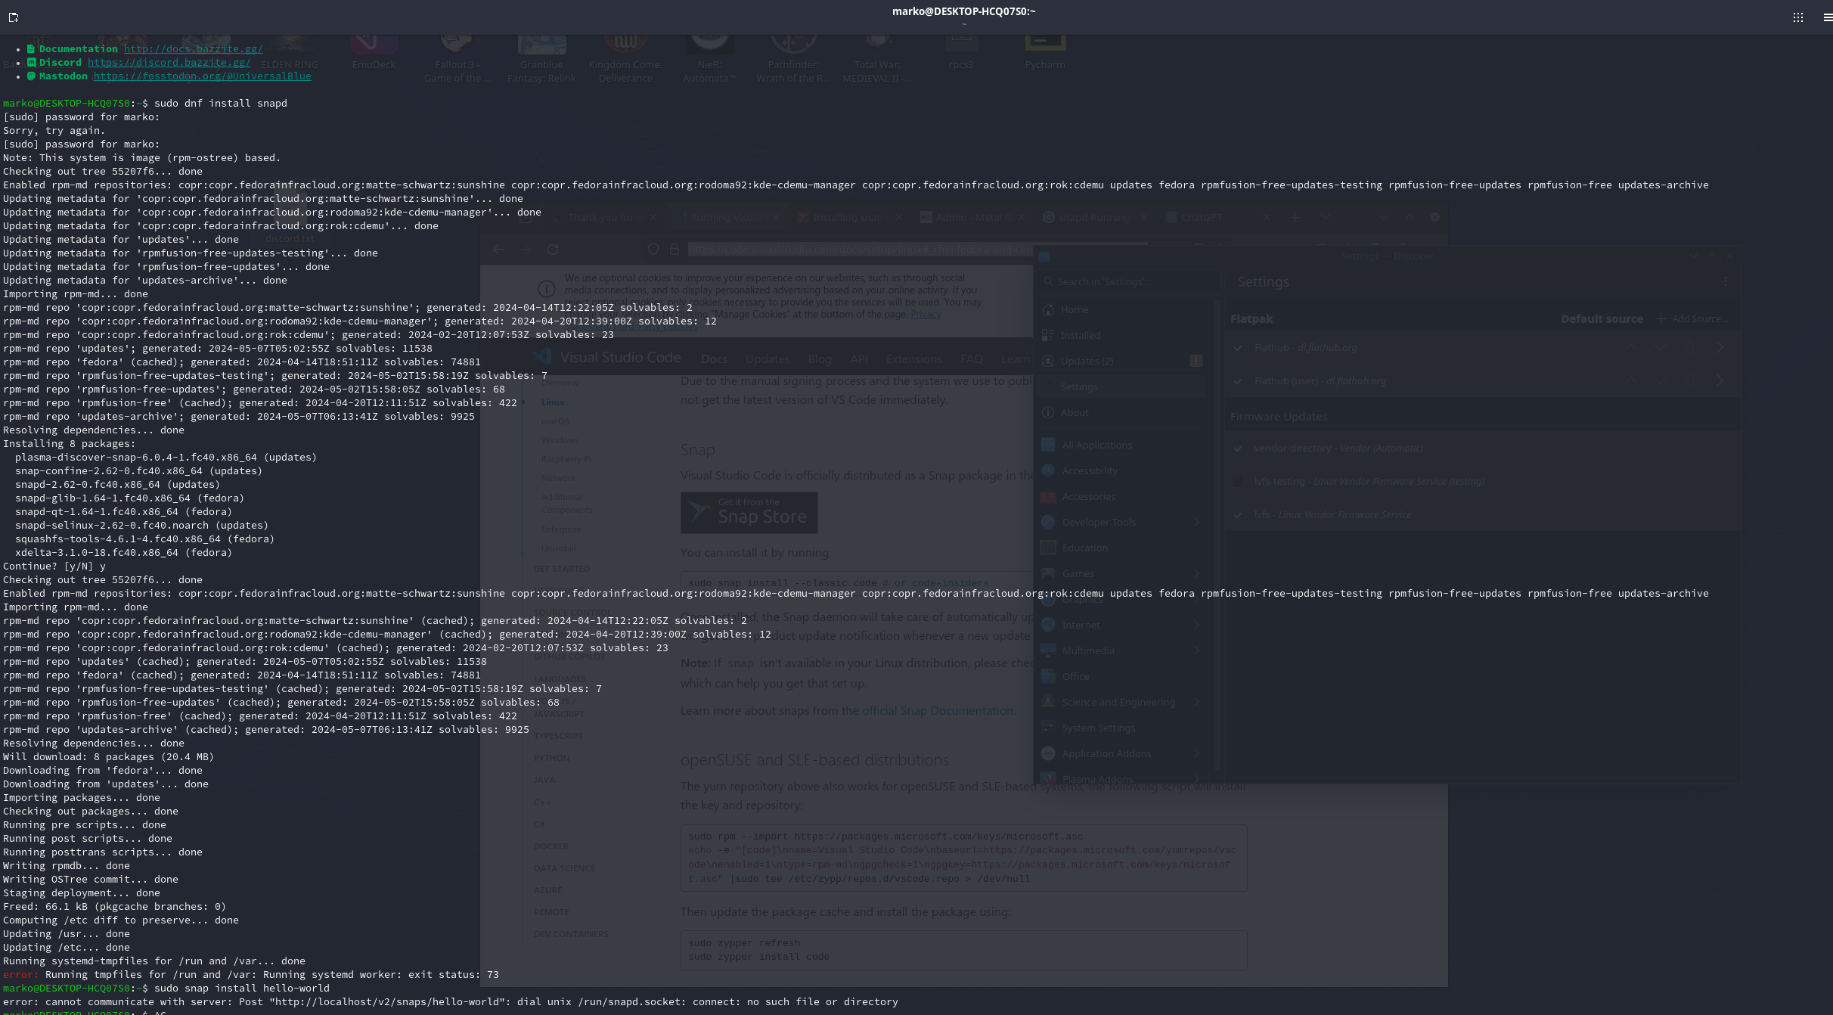
Task: Expand details for the Flathub source
Action: pos(1720,347)
